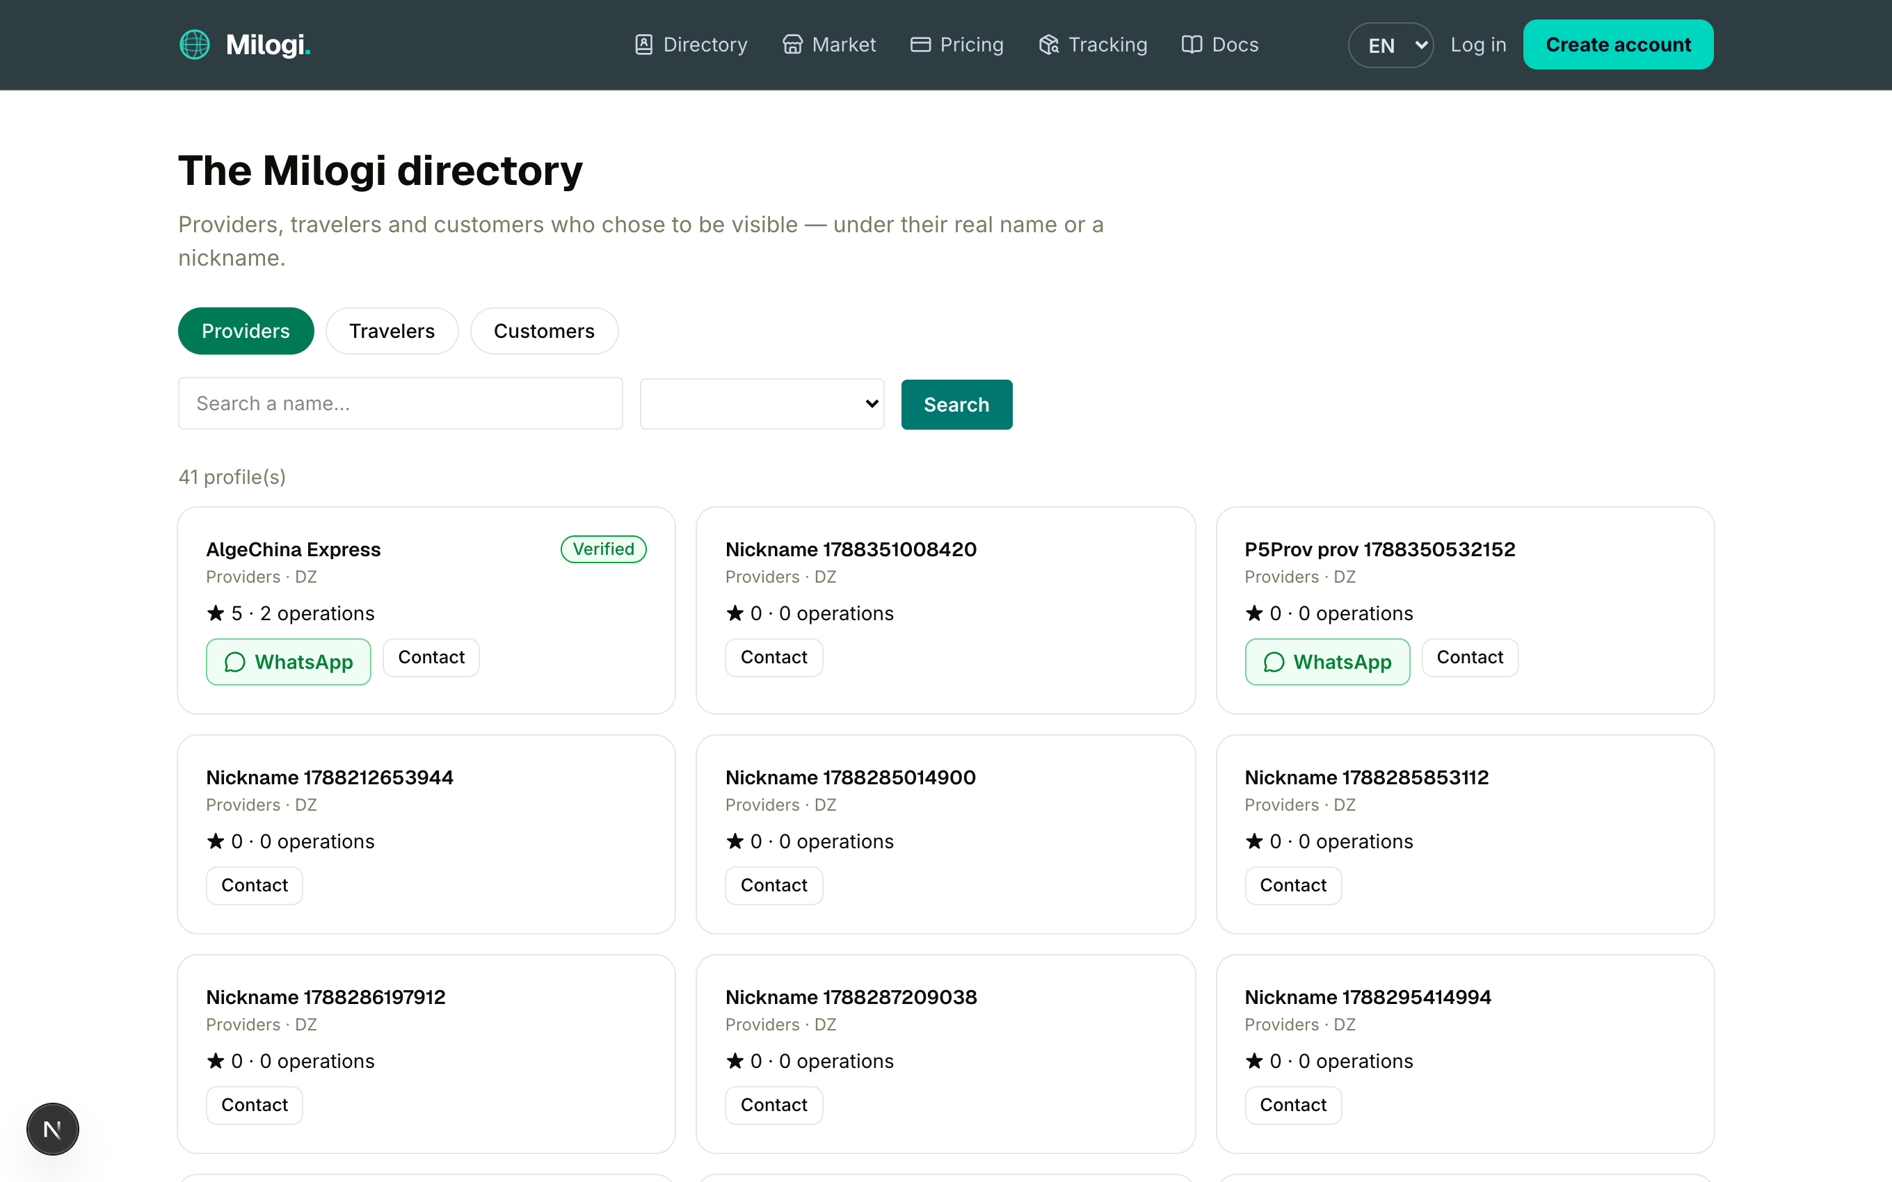Click the Nickname 1788286197912 title
The height and width of the screenshot is (1182, 1892).
pyautogui.click(x=326, y=998)
